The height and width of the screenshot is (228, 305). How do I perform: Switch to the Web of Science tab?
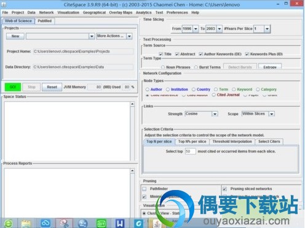[x=18, y=21]
